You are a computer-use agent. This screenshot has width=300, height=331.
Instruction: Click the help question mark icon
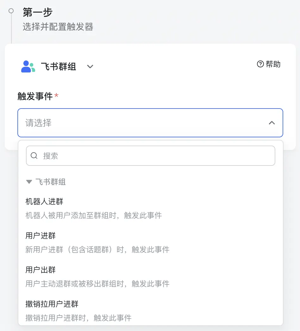tap(260, 64)
